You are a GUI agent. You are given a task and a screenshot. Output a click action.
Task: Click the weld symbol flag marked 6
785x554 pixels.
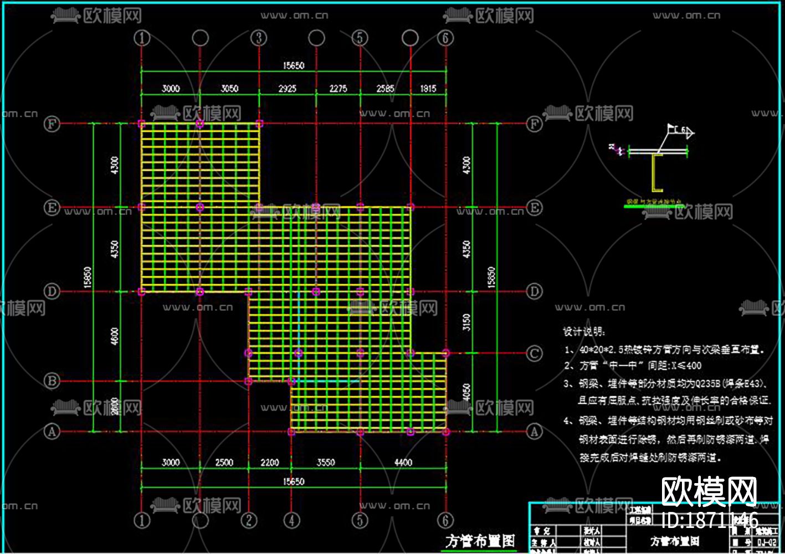click(680, 131)
